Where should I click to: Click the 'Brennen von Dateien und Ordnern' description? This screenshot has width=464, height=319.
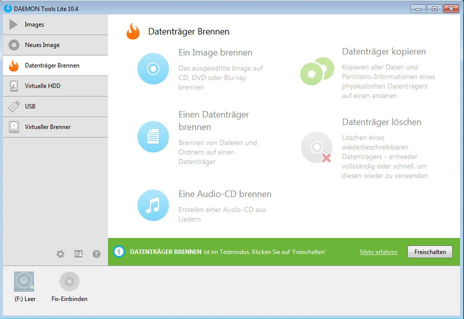coord(217,152)
